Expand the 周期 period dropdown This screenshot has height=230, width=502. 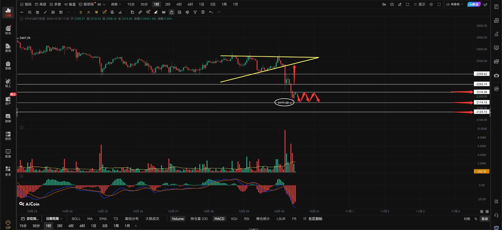click(x=116, y=4)
